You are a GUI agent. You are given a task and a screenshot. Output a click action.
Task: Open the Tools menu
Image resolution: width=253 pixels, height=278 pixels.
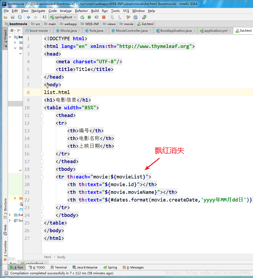(115, 11)
